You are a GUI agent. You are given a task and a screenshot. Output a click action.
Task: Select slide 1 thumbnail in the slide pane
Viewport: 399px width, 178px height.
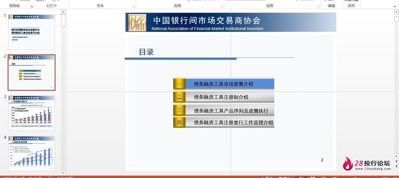pos(32,32)
